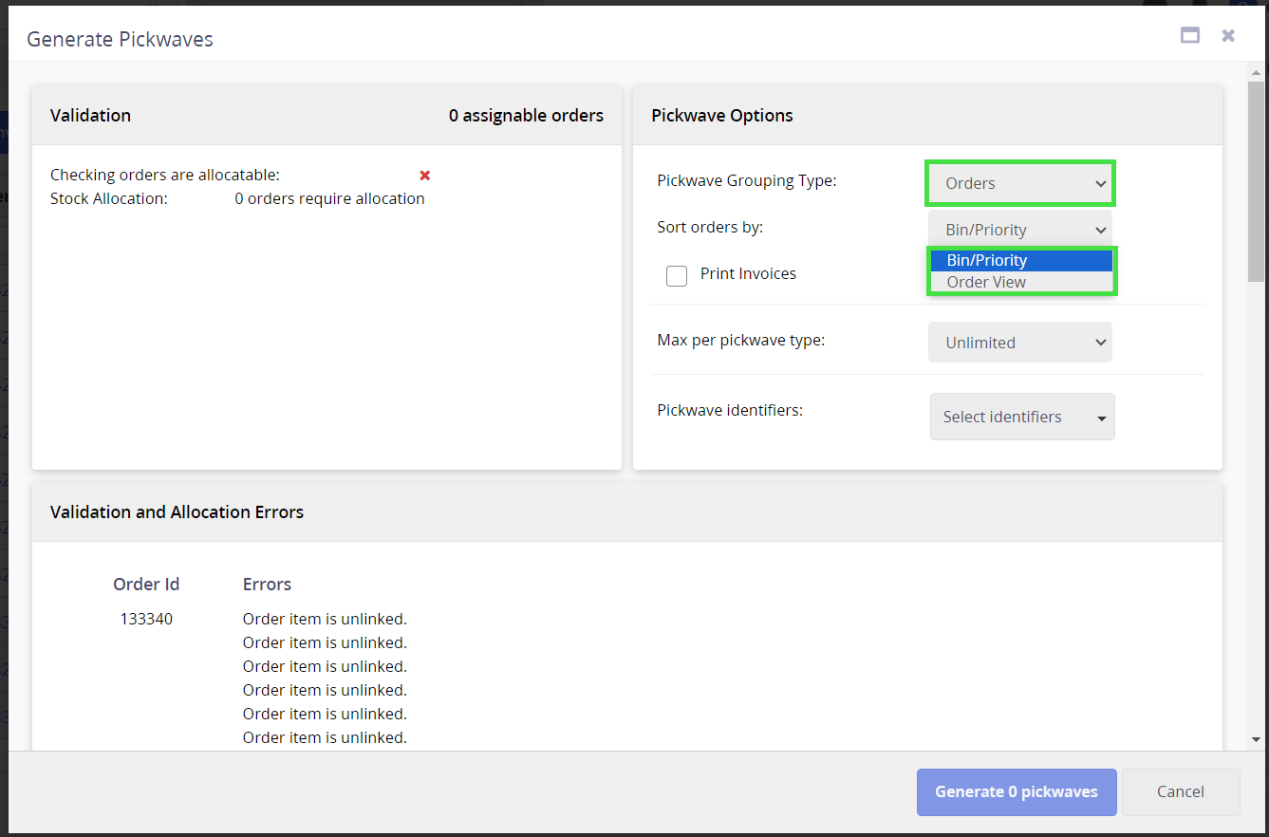Click the Order Id column header
Viewport: 1269px width, 837px height.
[146, 584]
